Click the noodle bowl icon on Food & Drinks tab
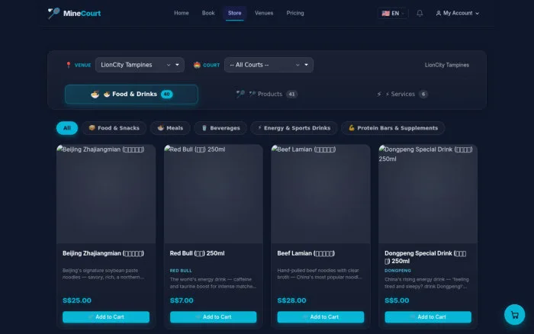The width and height of the screenshot is (534, 334). pos(95,95)
